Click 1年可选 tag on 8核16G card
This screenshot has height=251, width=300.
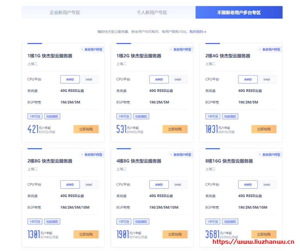[x=213, y=221]
